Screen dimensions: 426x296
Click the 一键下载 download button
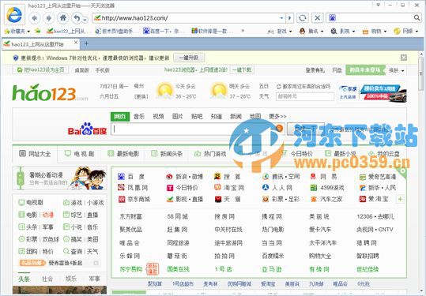click(242, 69)
